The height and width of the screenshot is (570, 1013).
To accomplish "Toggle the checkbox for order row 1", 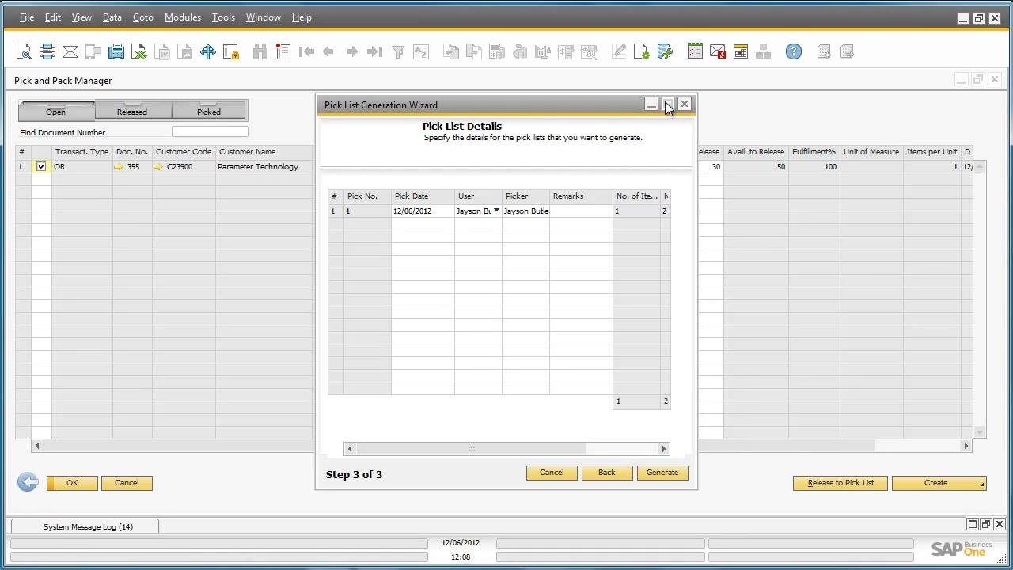I will (41, 166).
